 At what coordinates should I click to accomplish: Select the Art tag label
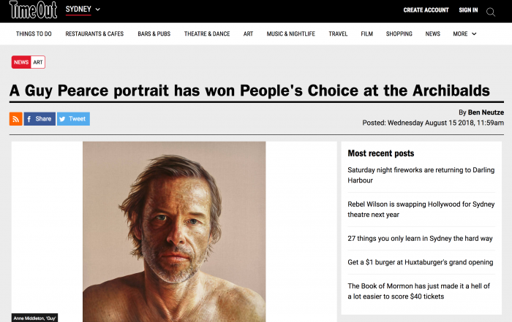[x=38, y=62]
